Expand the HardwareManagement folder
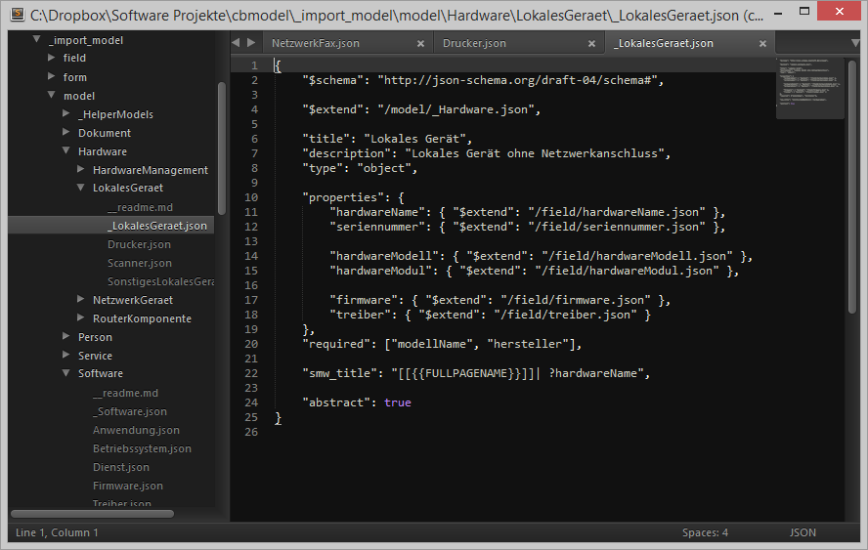Viewport: 868px width, 550px height. (x=81, y=169)
